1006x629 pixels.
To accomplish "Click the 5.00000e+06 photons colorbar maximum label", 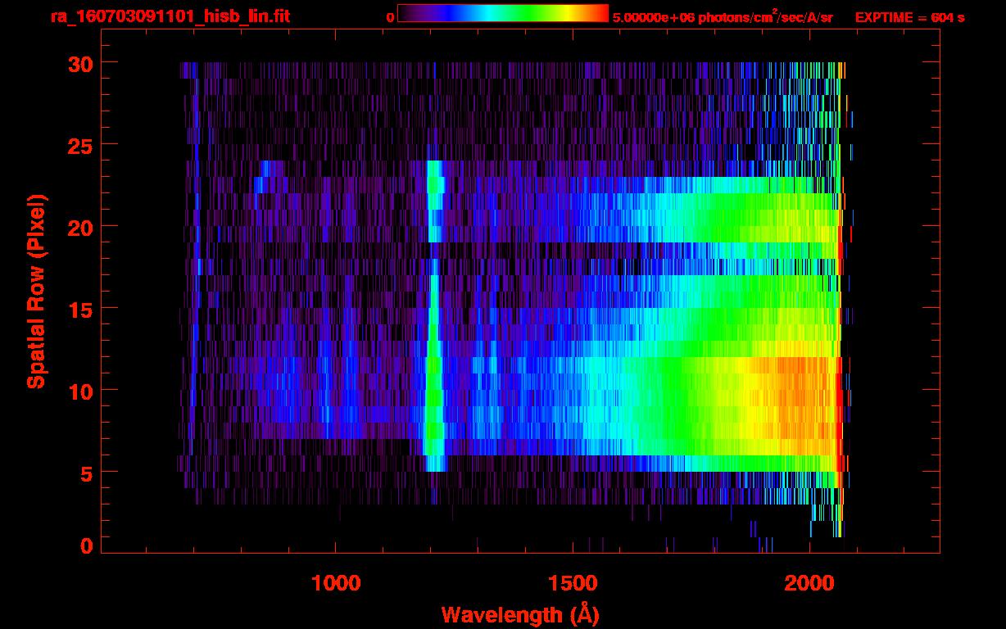I will click(x=723, y=17).
